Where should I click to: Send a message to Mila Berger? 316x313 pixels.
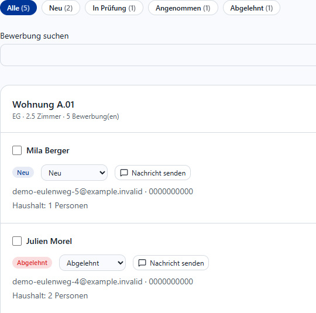[153, 173]
